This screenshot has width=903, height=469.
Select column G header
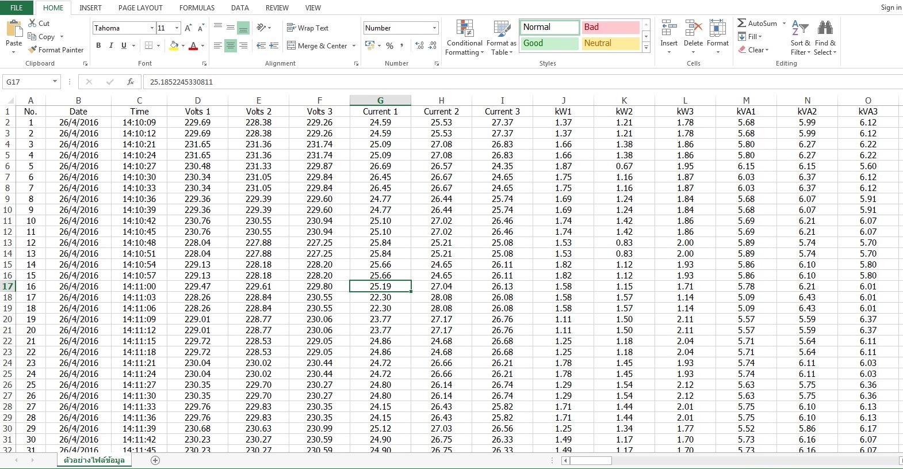point(380,100)
